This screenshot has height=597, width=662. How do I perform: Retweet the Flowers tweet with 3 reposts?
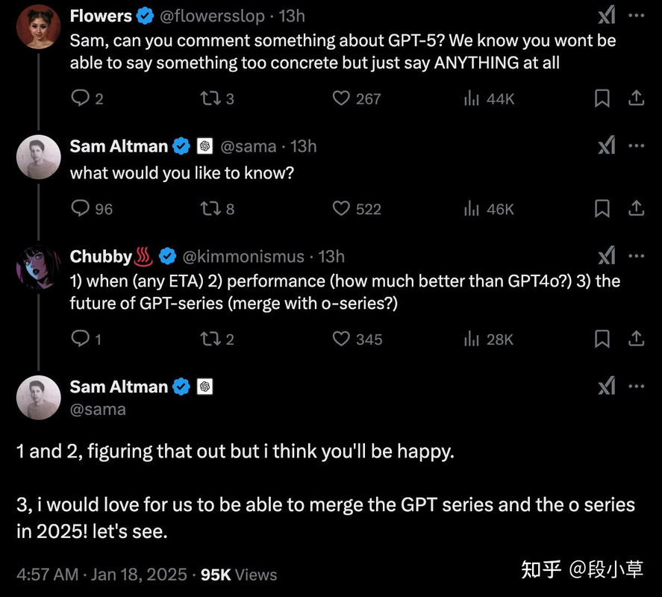point(210,99)
